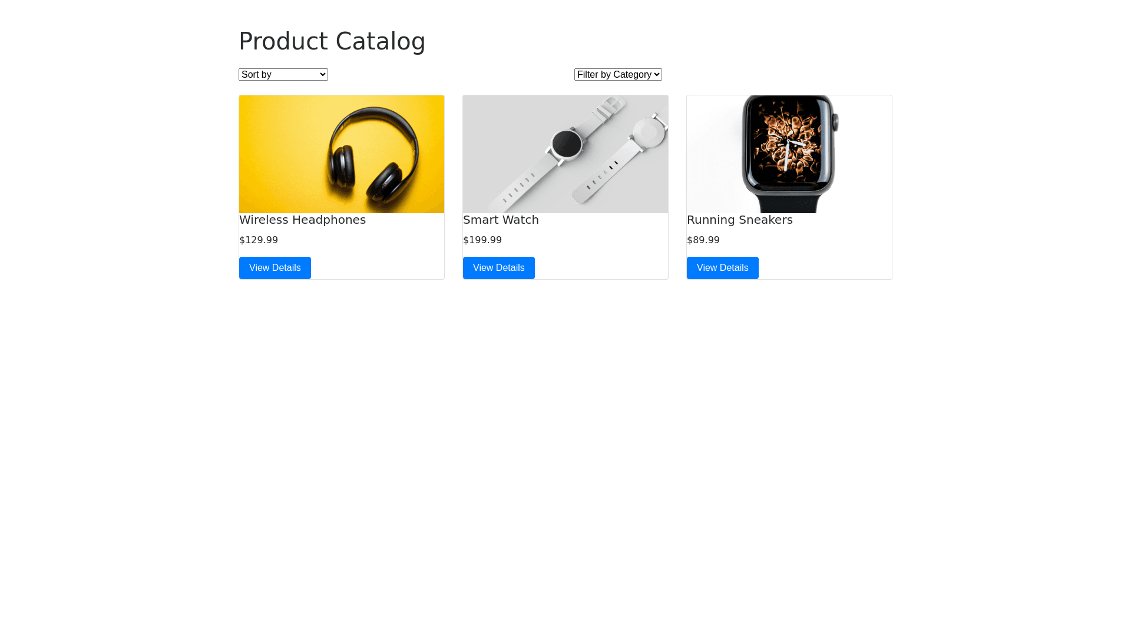Select the Smart Watch product title
1131x636 pixels.
(x=501, y=220)
